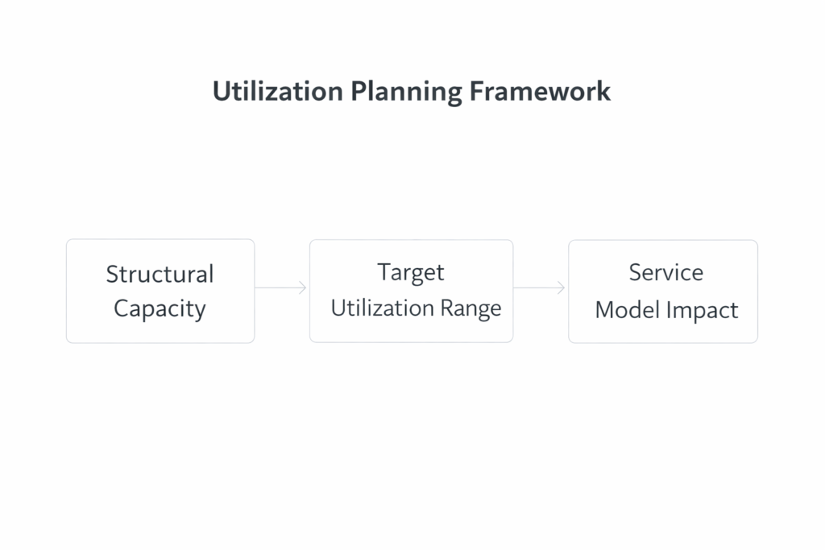Click the arrow leaving the Structural Capacity box
This screenshot has width=825, height=550.
280,287
